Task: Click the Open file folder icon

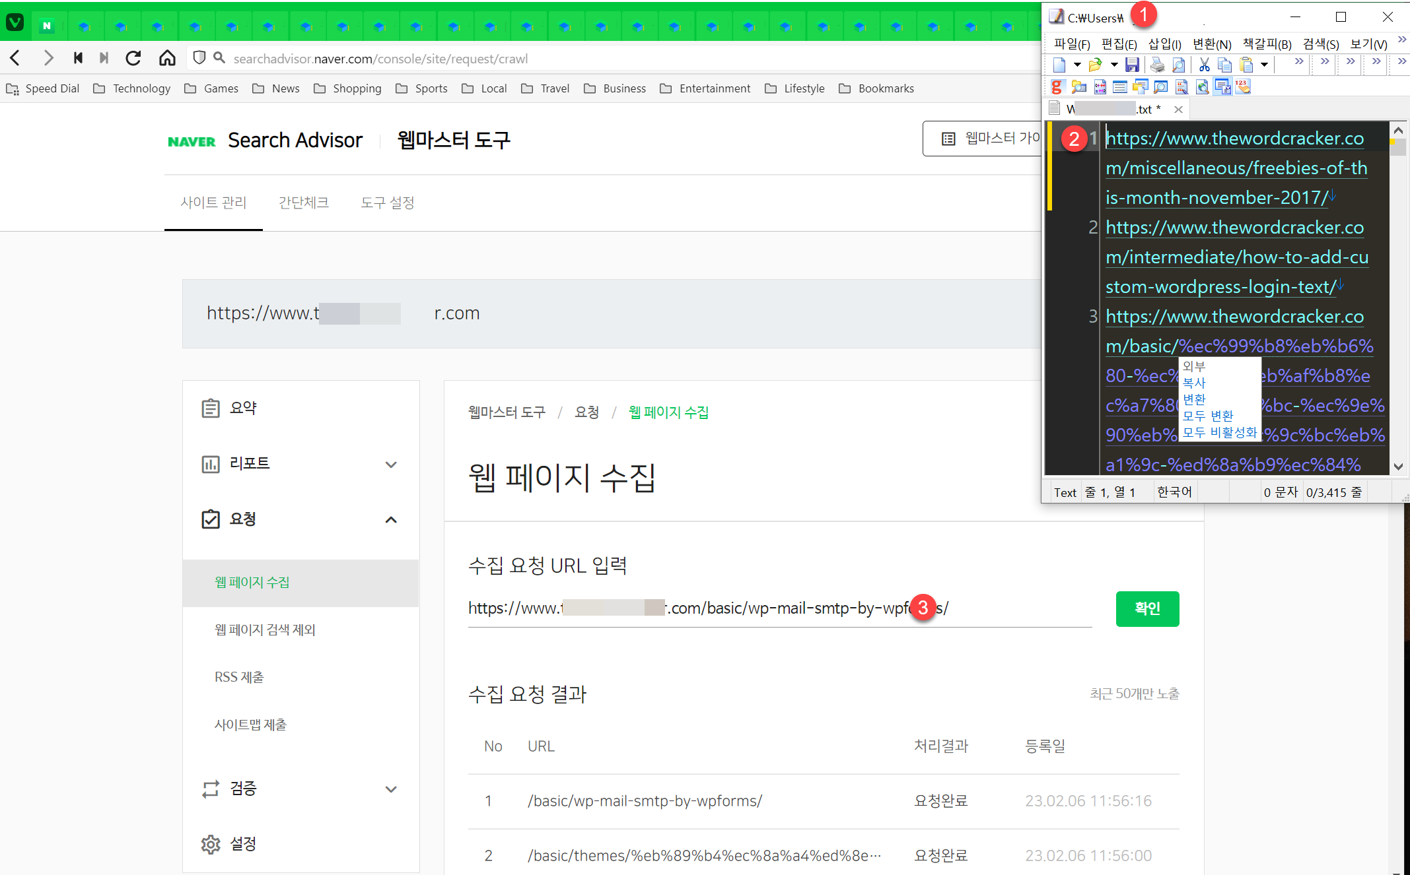Action: point(1094,65)
